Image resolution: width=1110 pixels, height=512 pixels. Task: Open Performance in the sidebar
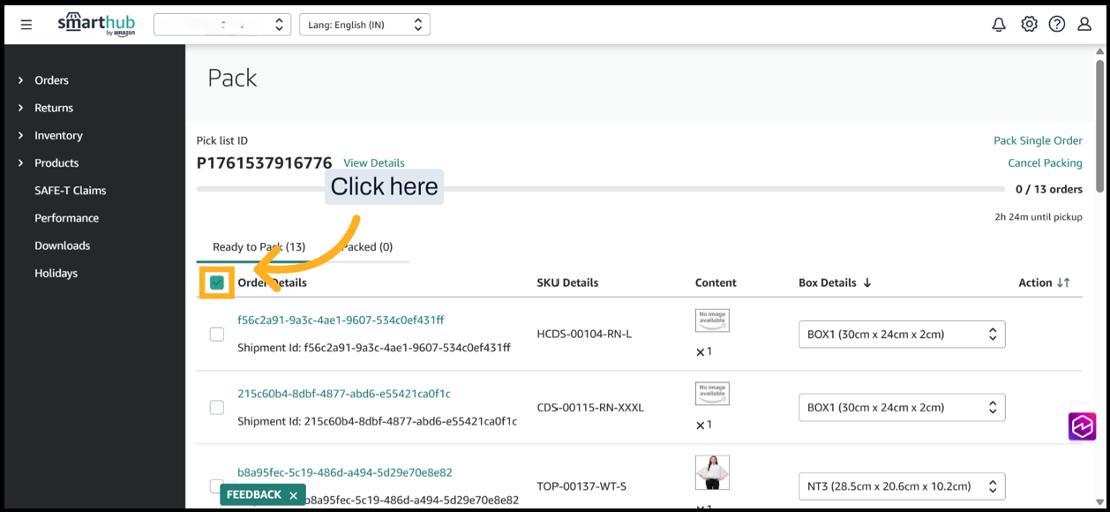66,218
